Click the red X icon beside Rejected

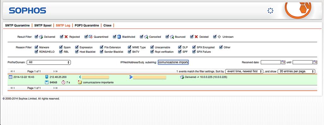(x=66, y=37)
